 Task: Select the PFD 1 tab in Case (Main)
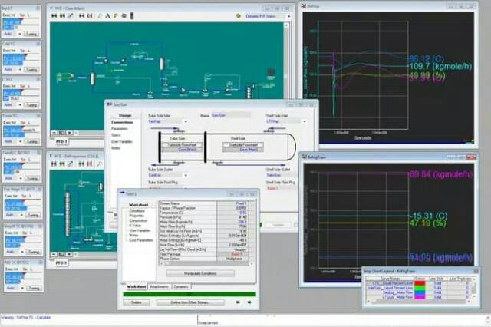click(x=61, y=142)
